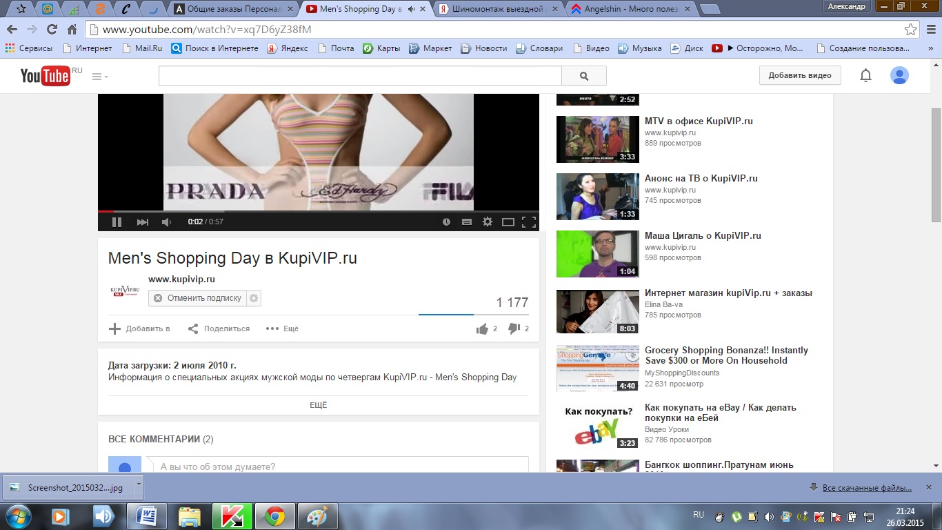Enter fullscreen mode in player
This screenshot has height=530, width=942.
[529, 222]
